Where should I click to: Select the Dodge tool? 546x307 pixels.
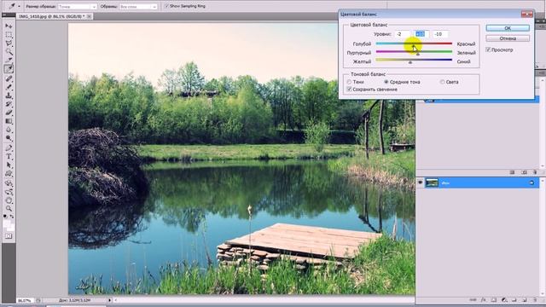click(x=9, y=138)
